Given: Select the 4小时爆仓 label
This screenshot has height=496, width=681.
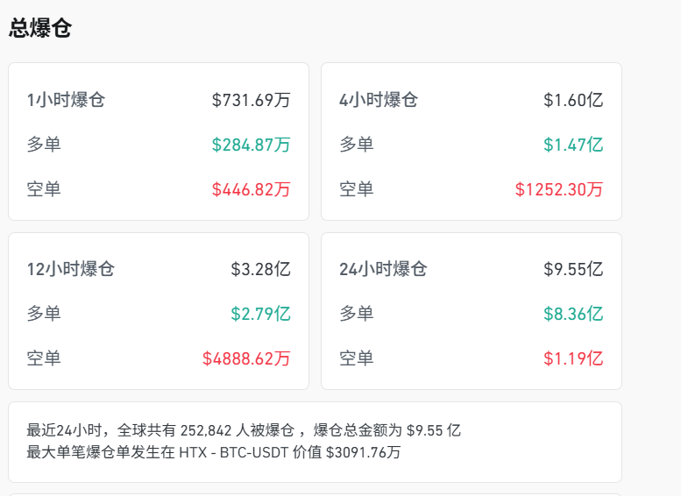Looking at the screenshot, I should [379, 100].
